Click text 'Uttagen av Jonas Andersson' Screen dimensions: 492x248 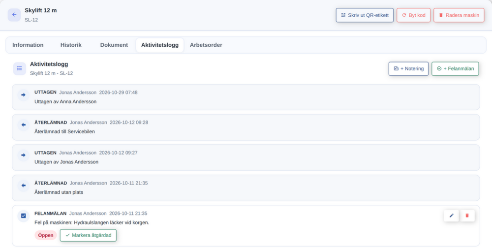pos(66,162)
